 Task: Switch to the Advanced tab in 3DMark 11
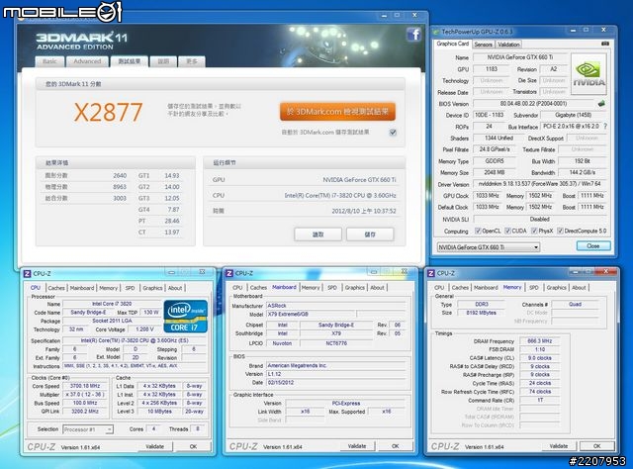tap(87, 61)
